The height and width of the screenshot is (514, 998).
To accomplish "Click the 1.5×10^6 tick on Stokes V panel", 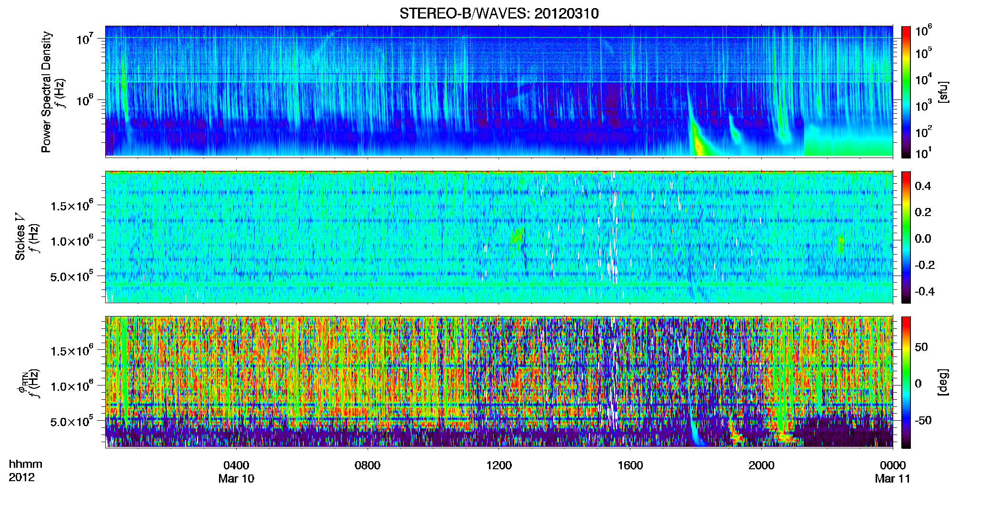I will click(72, 206).
